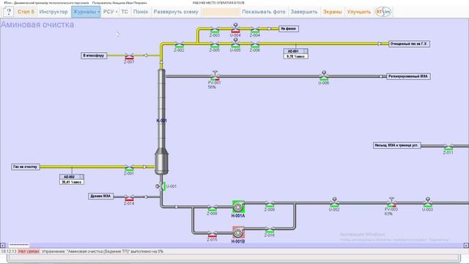Click valve Z-011 on saturated MEA line

[x=448, y=147]
